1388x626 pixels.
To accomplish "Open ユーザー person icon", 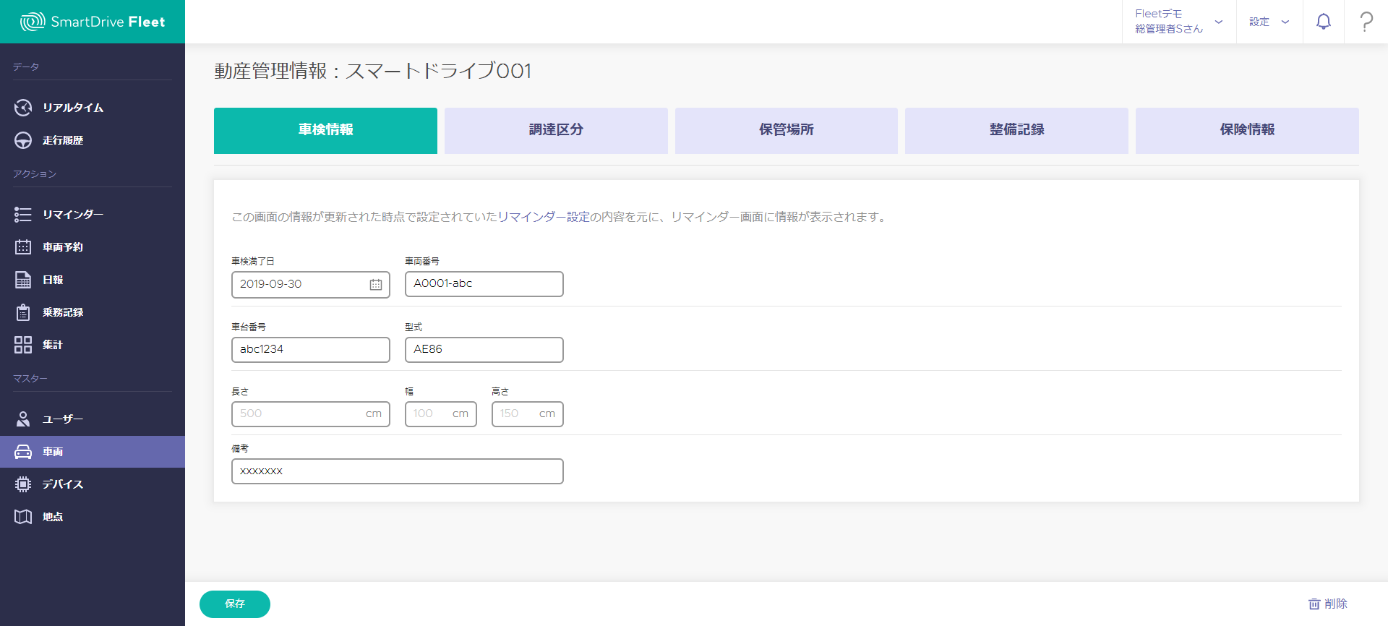I will [23, 419].
